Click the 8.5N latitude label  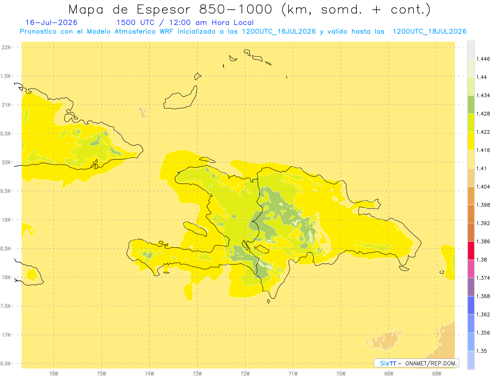coord(6,249)
